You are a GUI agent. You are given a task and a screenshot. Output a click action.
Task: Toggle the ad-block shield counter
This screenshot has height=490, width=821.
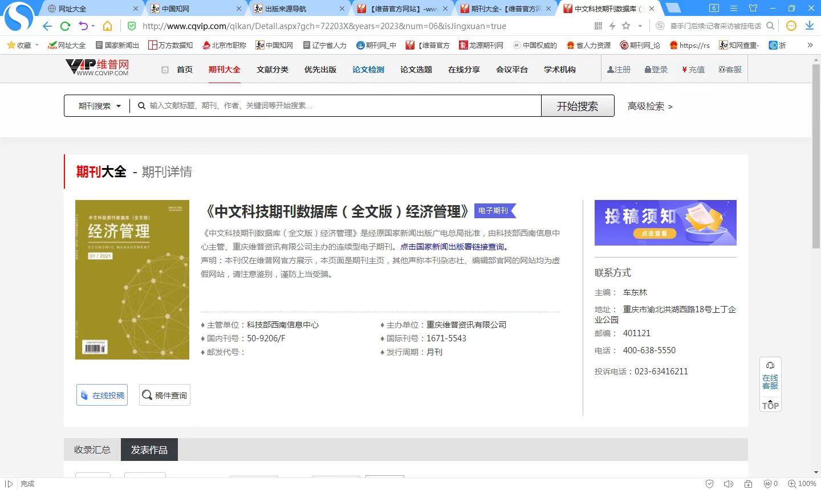pyautogui.click(x=770, y=484)
